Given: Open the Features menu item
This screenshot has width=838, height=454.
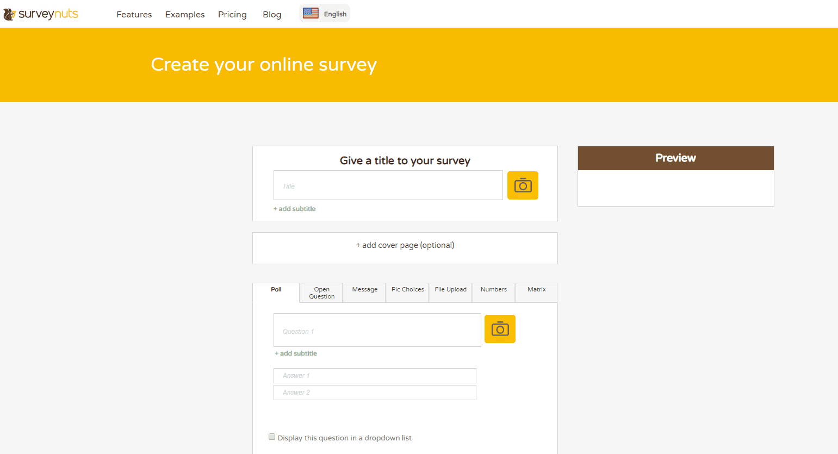Looking at the screenshot, I should (x=134, y=15).
